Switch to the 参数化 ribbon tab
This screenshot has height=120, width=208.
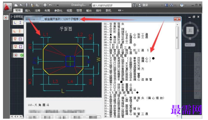click(x=58, y=11)
